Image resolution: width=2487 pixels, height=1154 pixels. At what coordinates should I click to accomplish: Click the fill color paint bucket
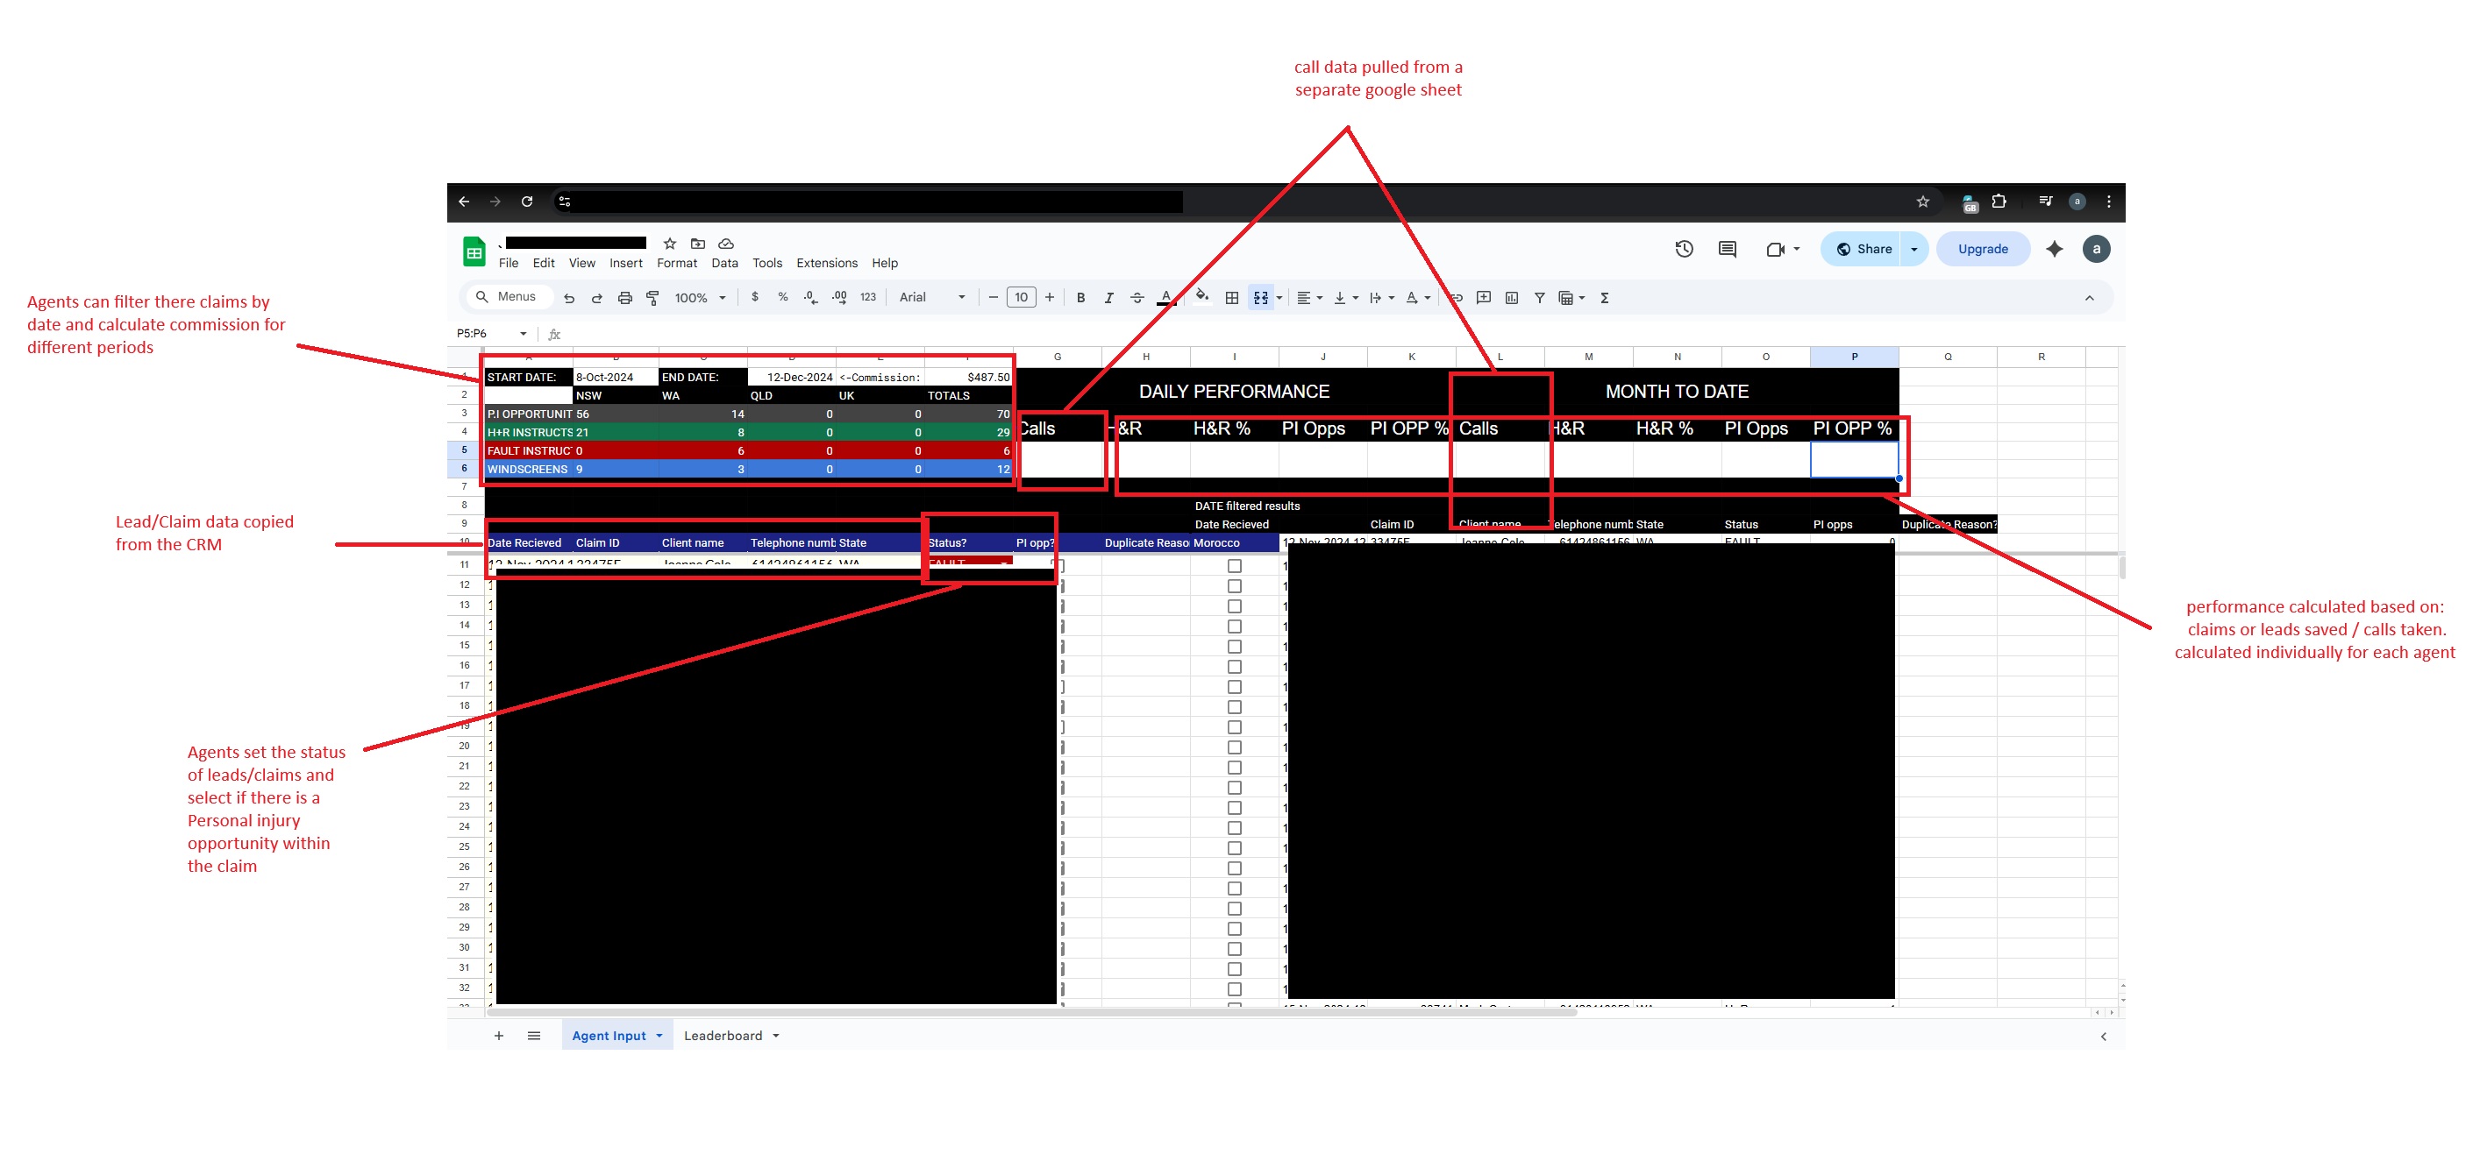[1201, 297]
